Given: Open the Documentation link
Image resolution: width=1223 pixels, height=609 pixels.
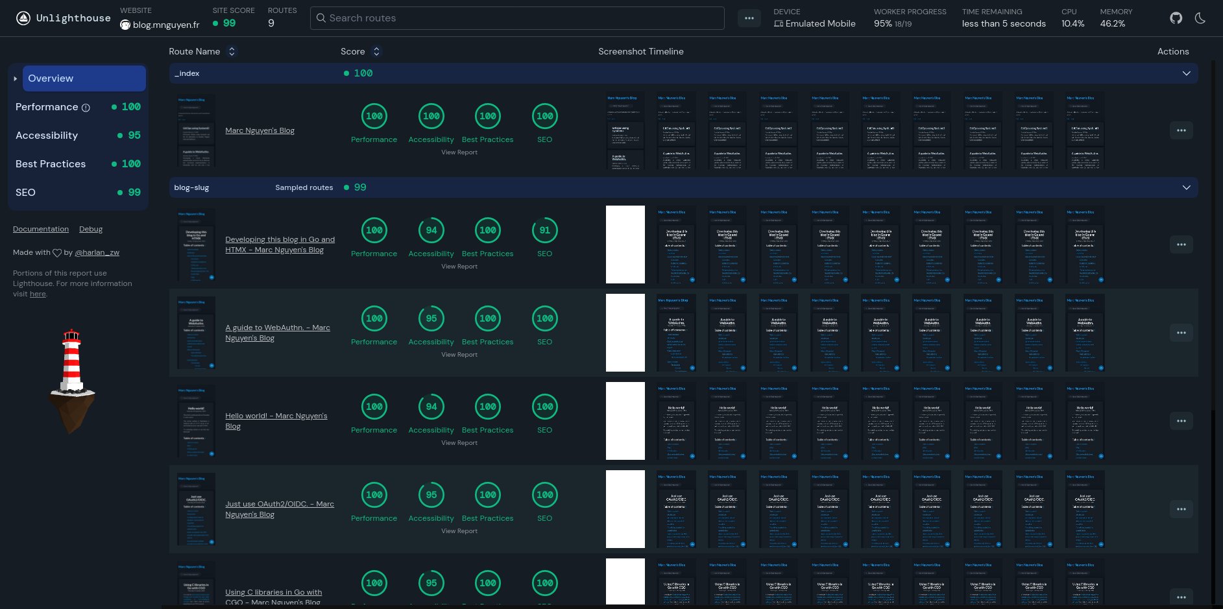Looking at the screenshot, I should [x=41, y=229].
